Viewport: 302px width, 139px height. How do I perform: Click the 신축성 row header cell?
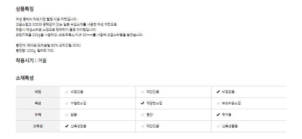coord(38,126)
